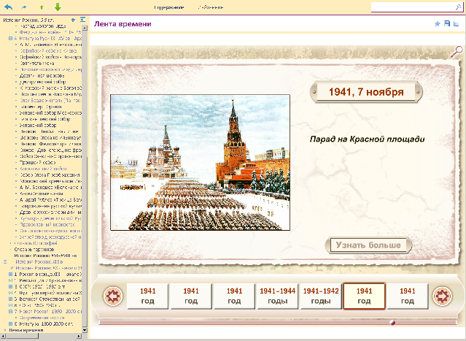Image resolution: width=466 pixels, height=341 pixels.
Task: Click the Red Square parade painting
Action: click(200, 162)
